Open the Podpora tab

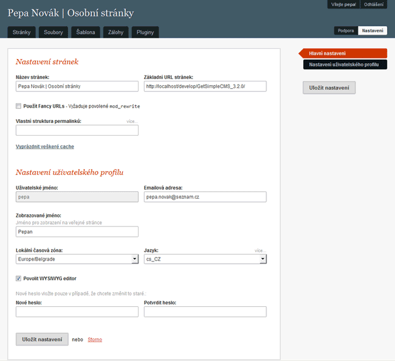click(346, 30)
